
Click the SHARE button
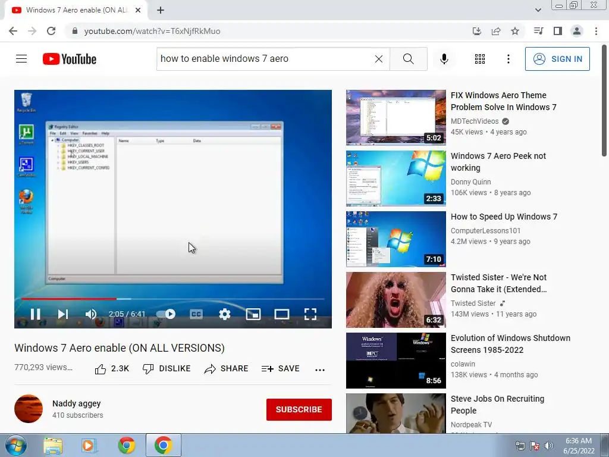click(x=227, y=369)
